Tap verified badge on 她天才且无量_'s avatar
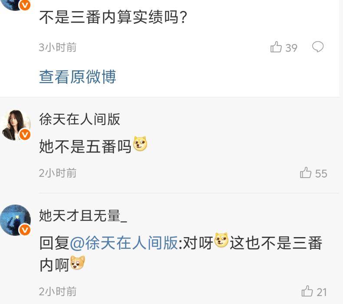The image size is (343, 304). (25, 230)
